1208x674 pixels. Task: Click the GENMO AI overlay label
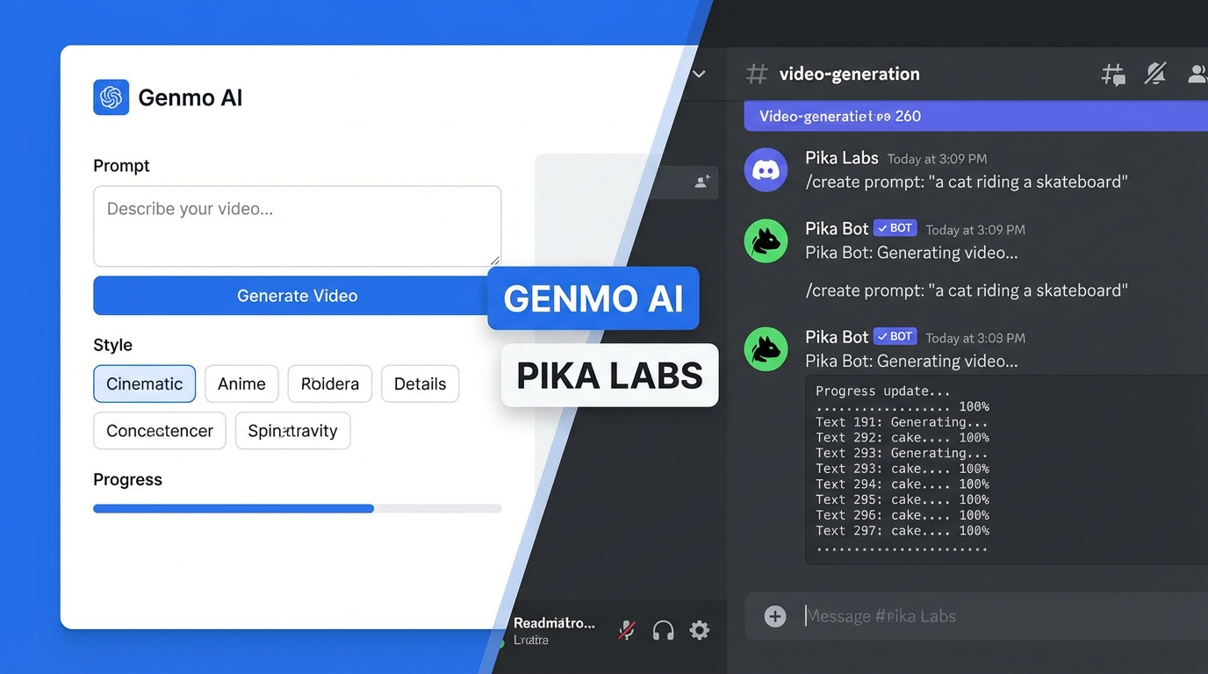pyautogui.click(x=593, y=298)
